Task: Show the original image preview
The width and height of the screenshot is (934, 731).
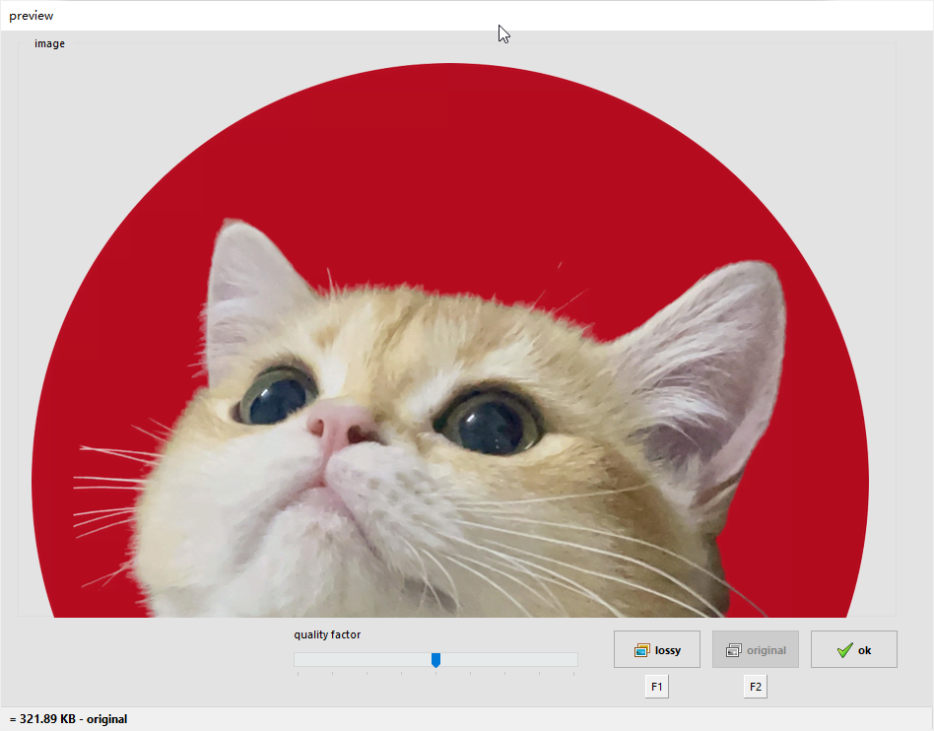Action: (x=755, y=649)
